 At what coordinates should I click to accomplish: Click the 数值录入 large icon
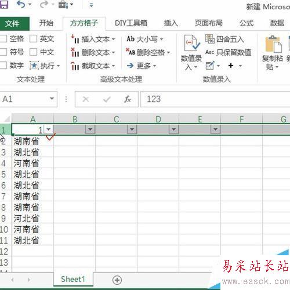191,43
